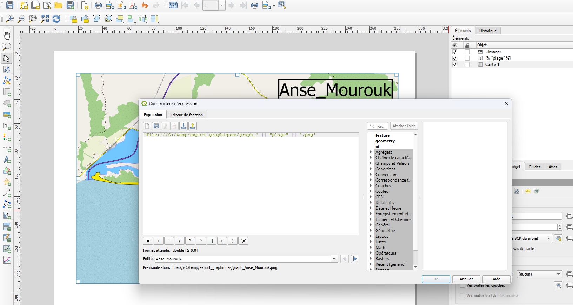The height and width of the screenshot is (305, 573).
Task: Zoom in with the plus magnifier
Action: pyautogui.click(x=10, y=19)
